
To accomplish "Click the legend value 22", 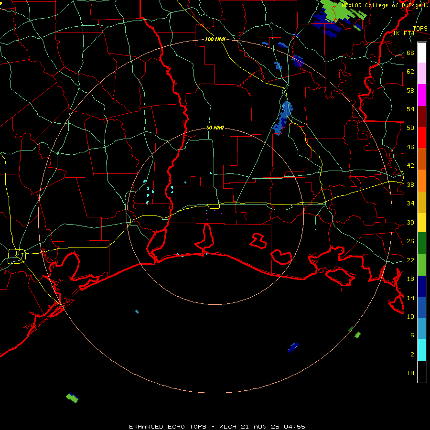I will tap(410, 260).
